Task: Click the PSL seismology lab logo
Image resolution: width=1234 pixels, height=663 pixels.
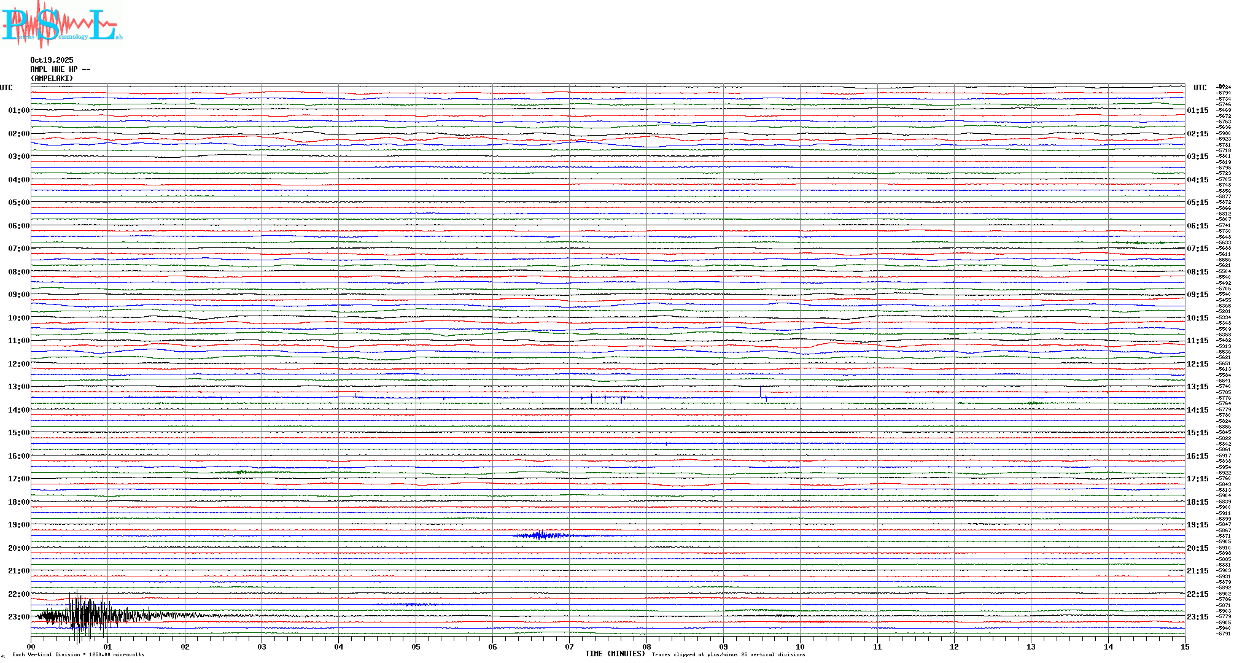Action: click(x=61, y=25)
